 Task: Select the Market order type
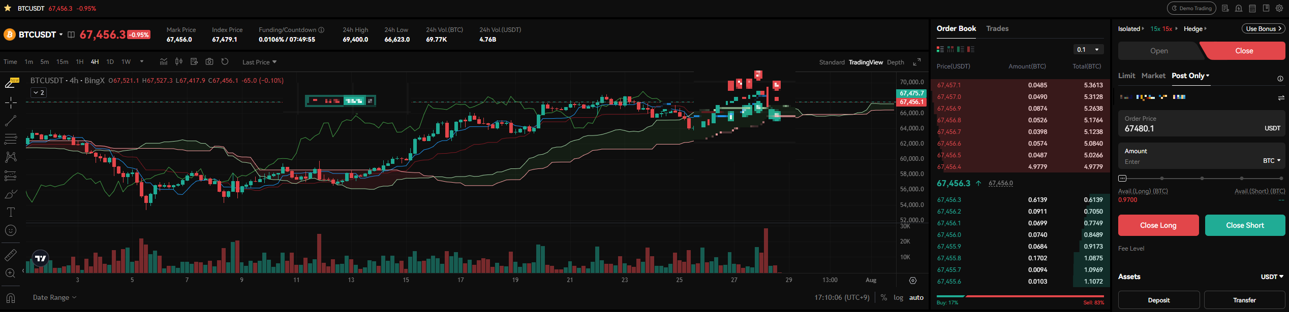click(1153, 76)
